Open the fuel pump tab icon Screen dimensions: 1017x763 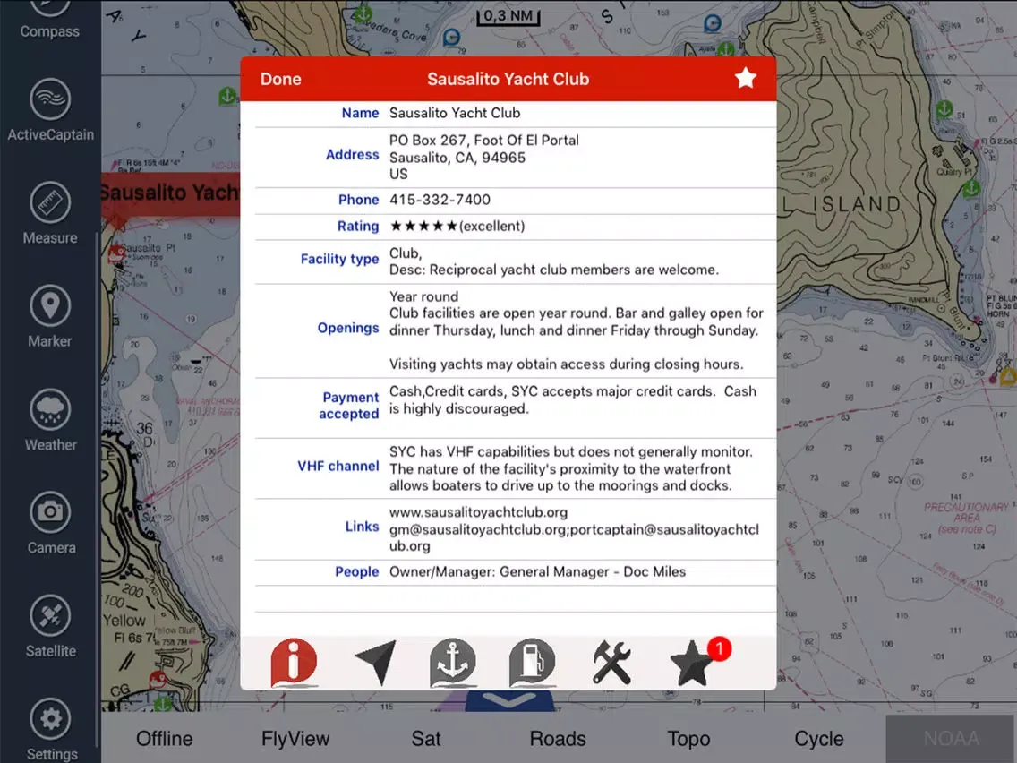pos(532,663)
